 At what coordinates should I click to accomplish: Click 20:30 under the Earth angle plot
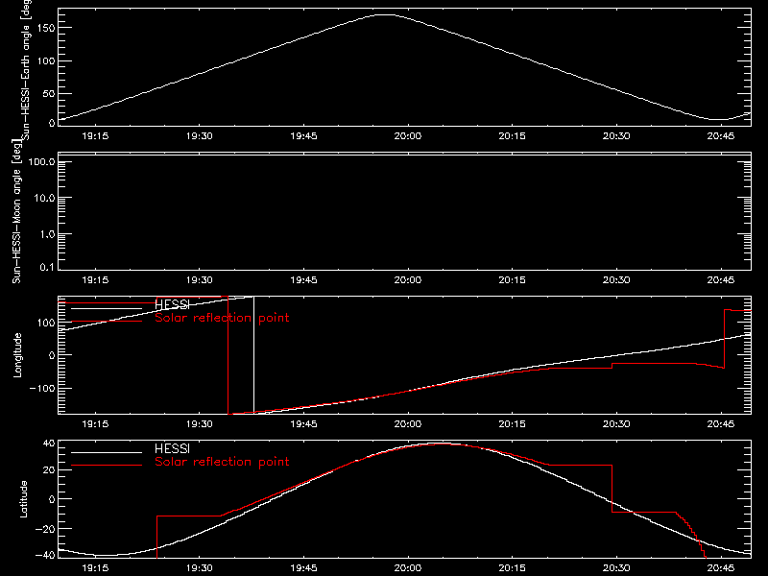[616, 136]
